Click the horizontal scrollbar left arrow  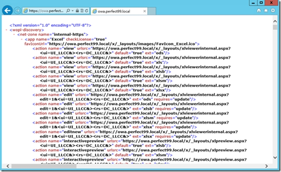pyautogui.click(x=8, y=166)
